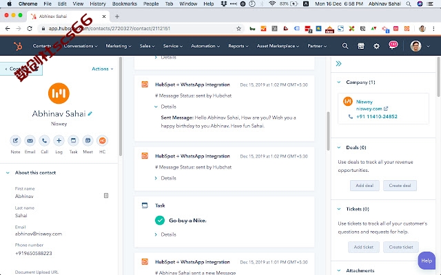Expand Details of second WhatsApp message
Viewport: 441px width, 275px height.
[x=165, y=178]
